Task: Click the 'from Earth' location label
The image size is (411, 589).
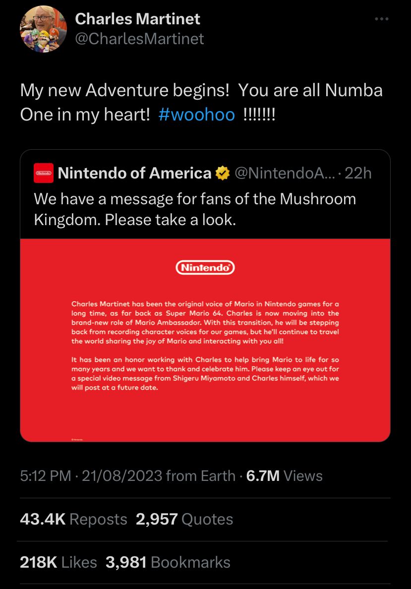Action: click(201, 476)
